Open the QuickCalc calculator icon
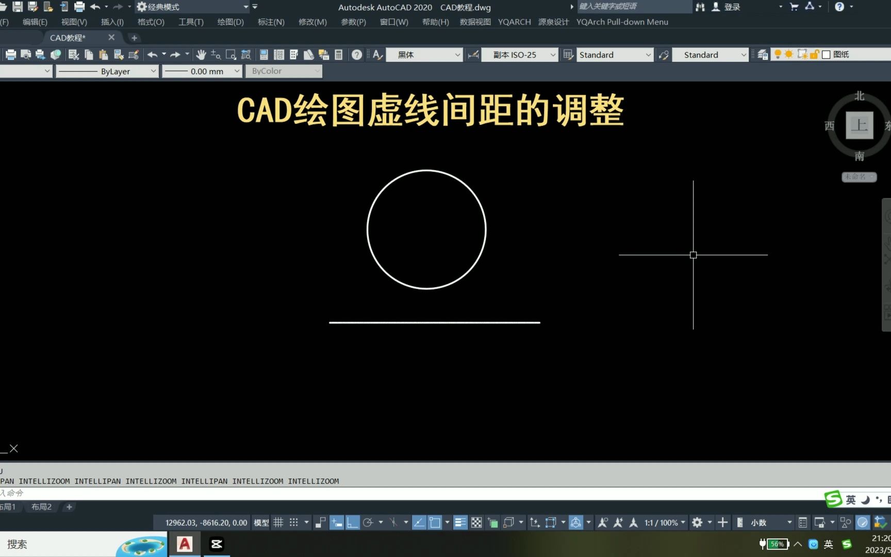891x557 pixels. click(339, 55)
